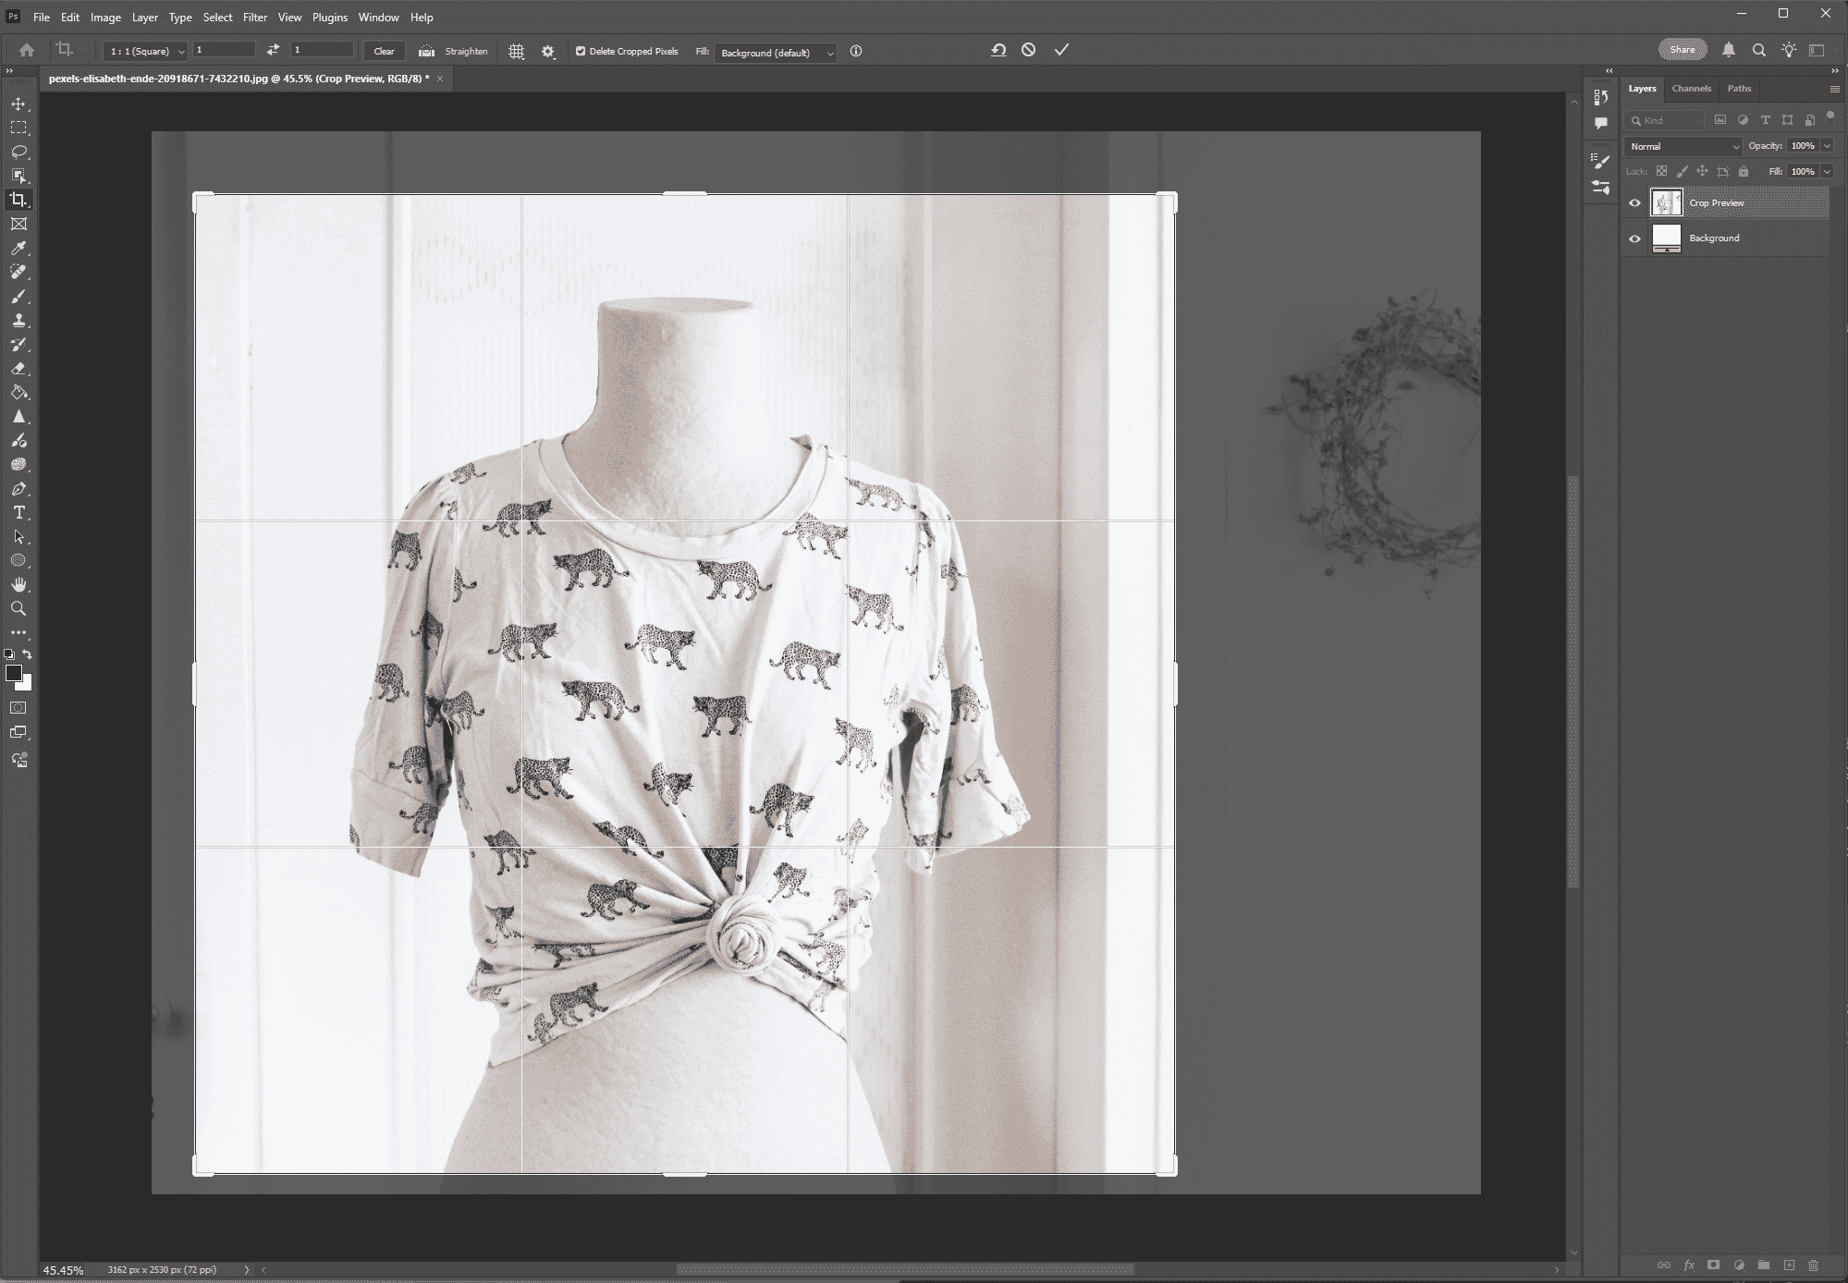Click the foreground color swatch
Viewport: 1848px width, 1283px height.
tap(13, 673)
